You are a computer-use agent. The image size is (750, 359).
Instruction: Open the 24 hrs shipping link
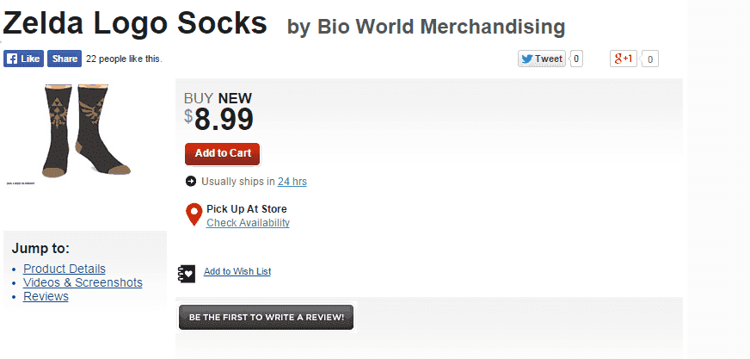coord(292,182)
